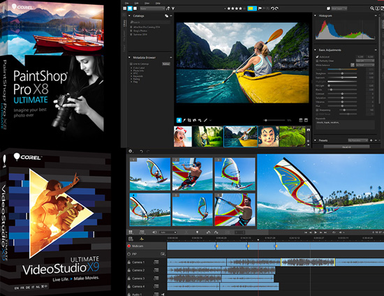The image size is (384, 296).
Task: Switch to the Library side tab
Action: pyautogui.click(x=124, y=24)
